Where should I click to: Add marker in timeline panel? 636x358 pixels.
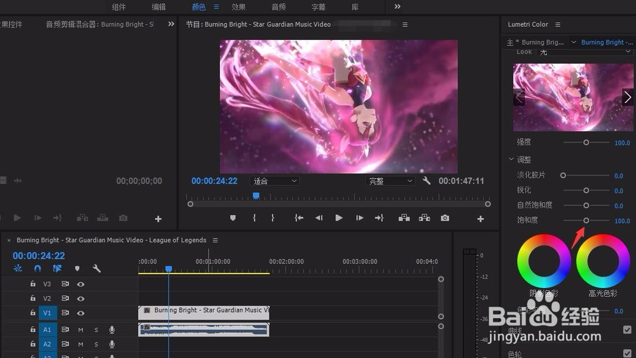pyautogui.click(x=77, y=268)
